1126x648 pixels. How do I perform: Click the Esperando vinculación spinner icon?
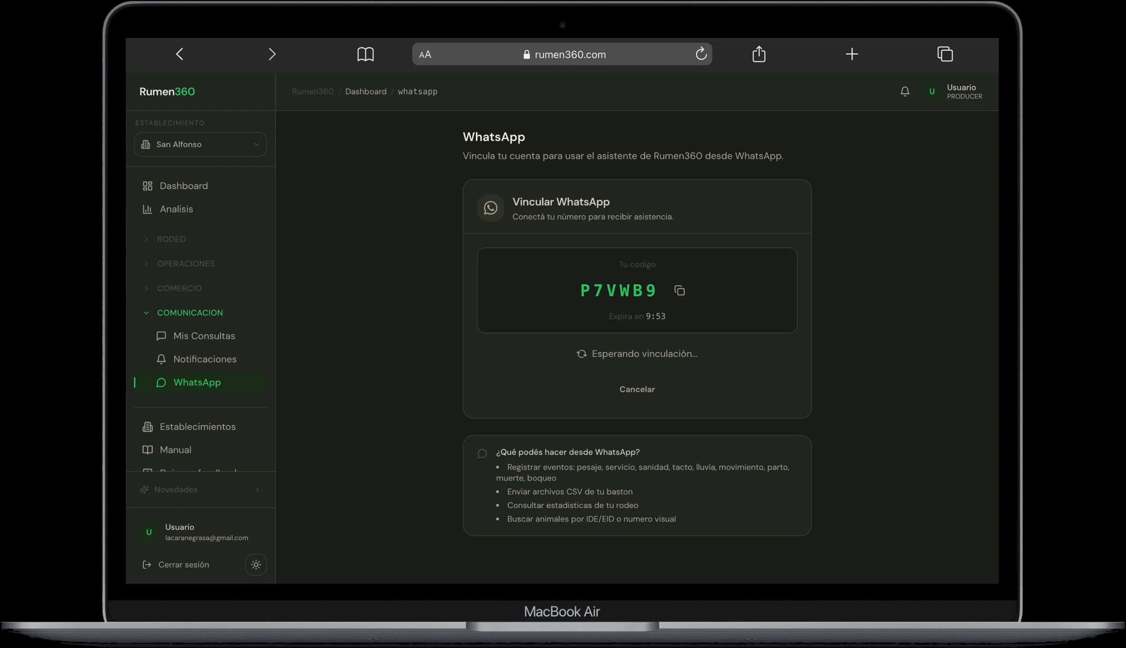point(581,354)
